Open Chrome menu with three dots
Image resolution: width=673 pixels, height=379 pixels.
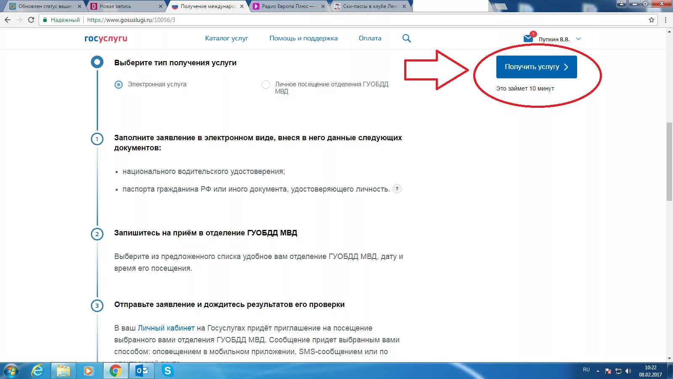coord(665,20)
